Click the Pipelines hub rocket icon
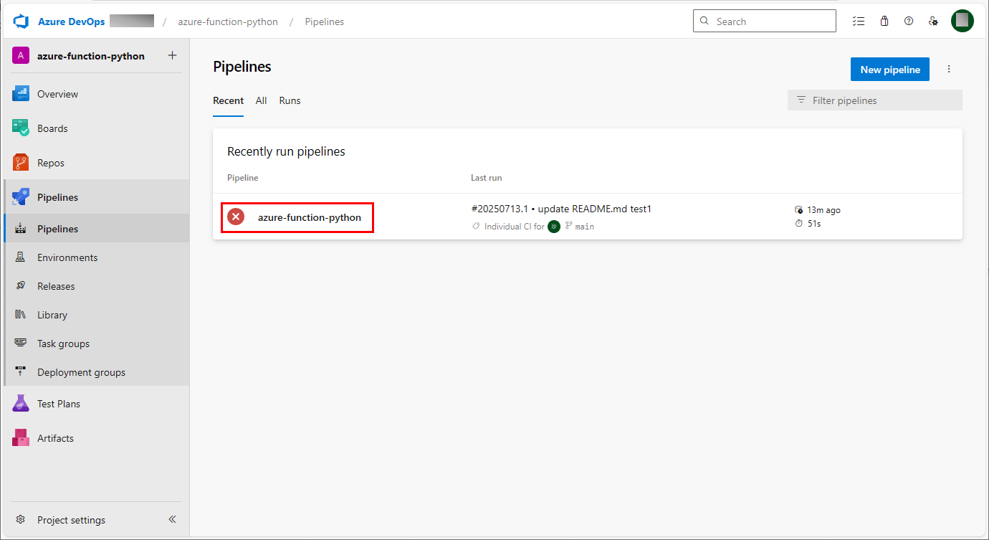This screenshot has height=540, width=989. [x=21, y=197]
